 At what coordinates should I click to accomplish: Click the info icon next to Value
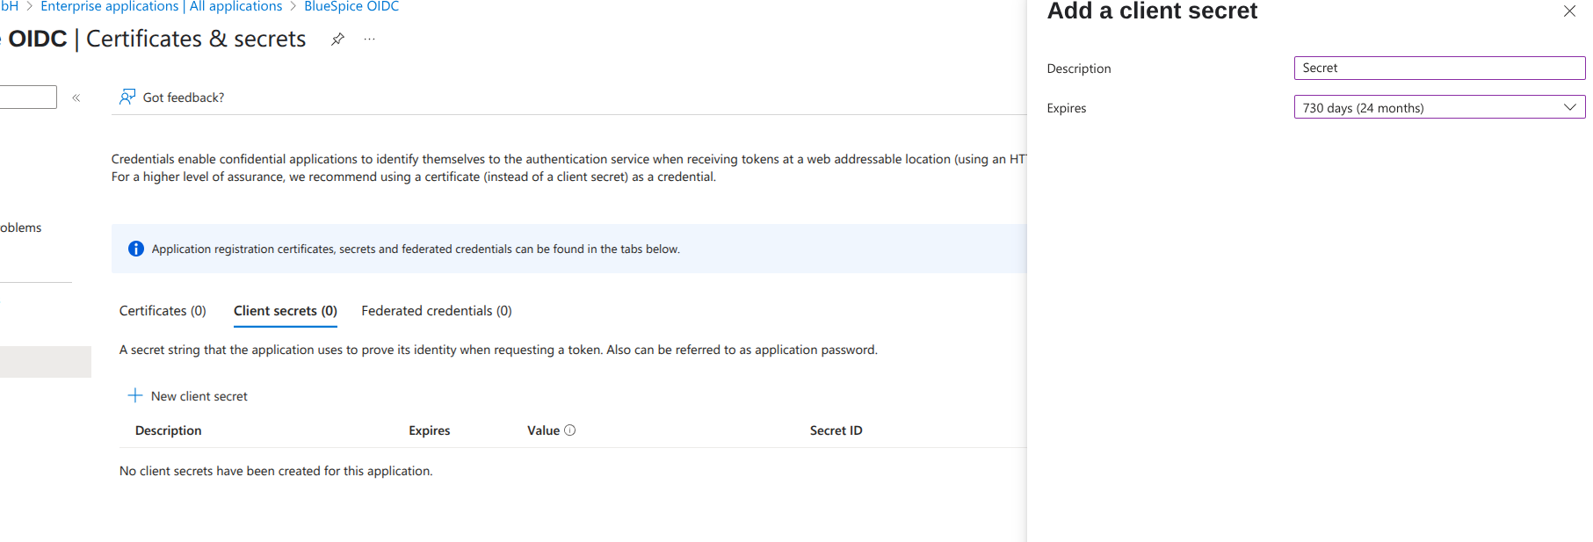tap(570, 430)
